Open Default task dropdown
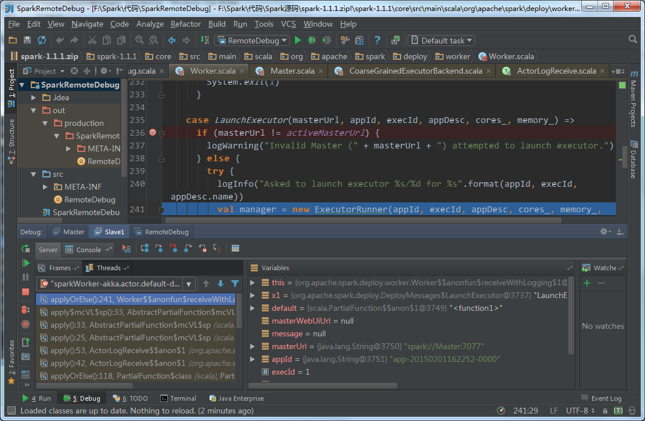Image resolution: width=645 pixels, height=421 pixels. pyautogui.click(x=441, y=40)
